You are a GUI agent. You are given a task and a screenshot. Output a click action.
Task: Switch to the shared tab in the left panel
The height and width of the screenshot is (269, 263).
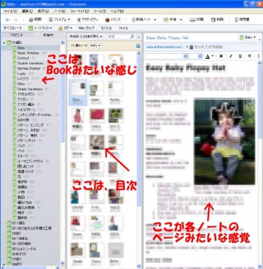pos(49,35)
